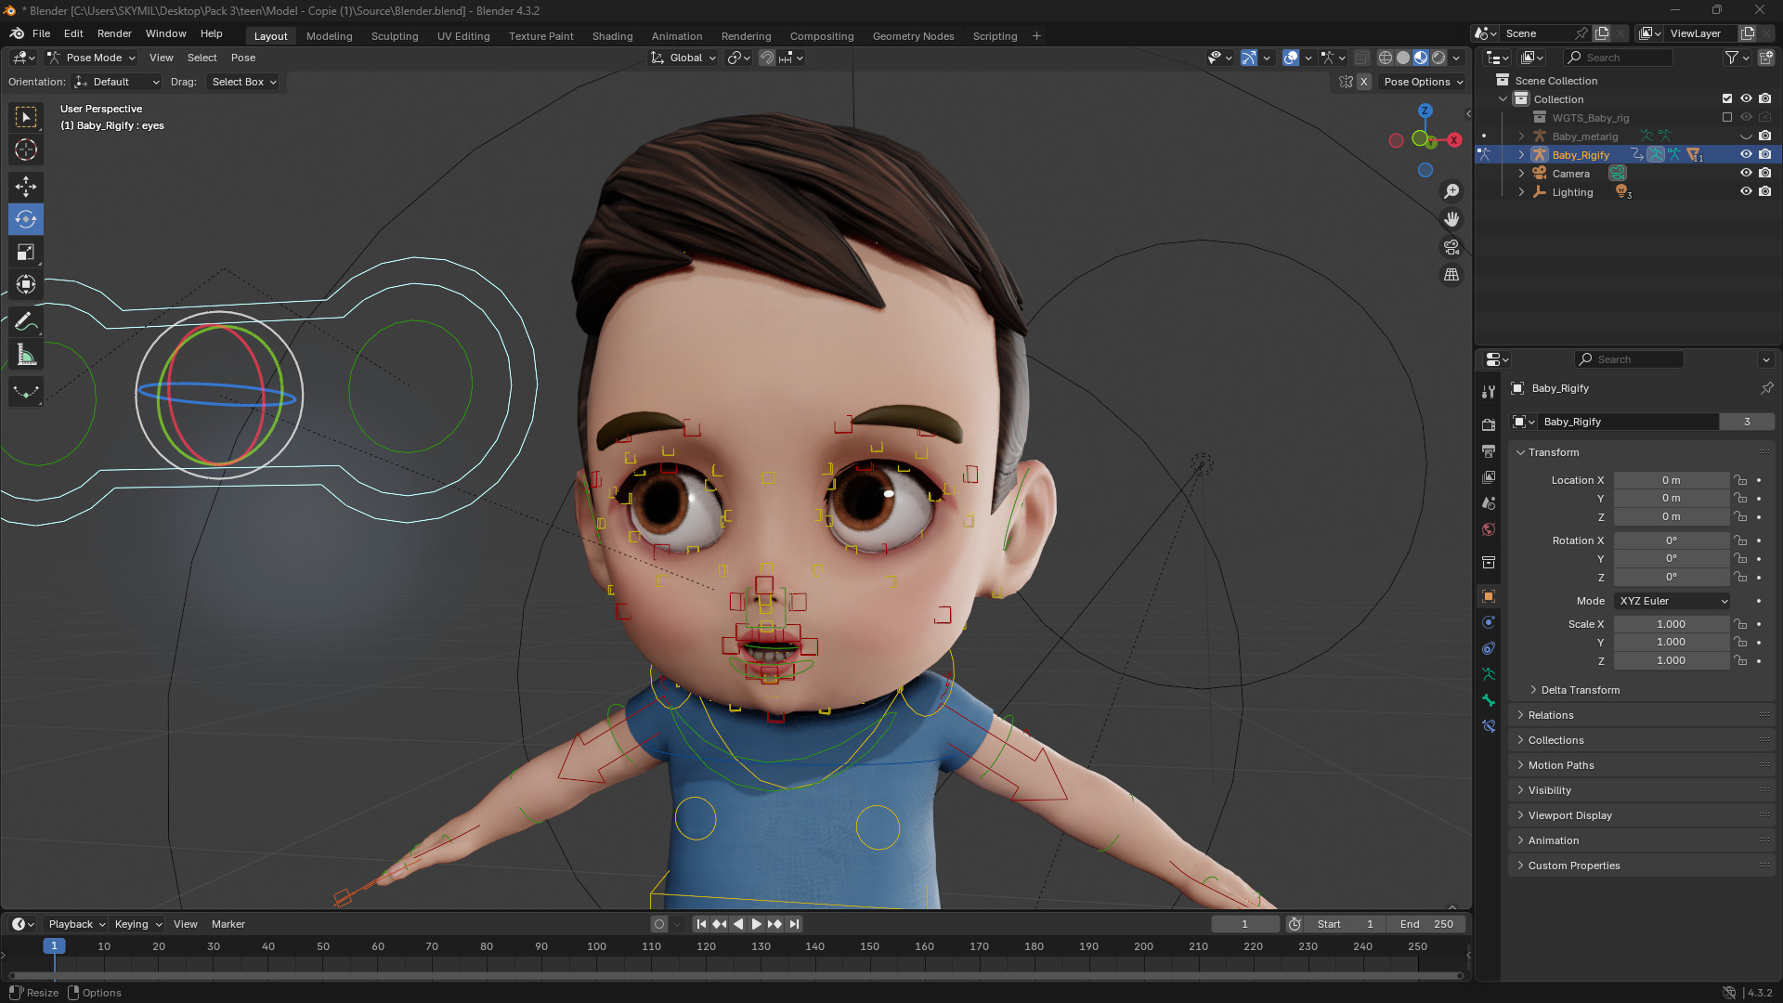Image resolution: width=1783 pixels, height=1003 pixels.
Task: Open the Armature data properties tab
Action: coord(1489,674)
